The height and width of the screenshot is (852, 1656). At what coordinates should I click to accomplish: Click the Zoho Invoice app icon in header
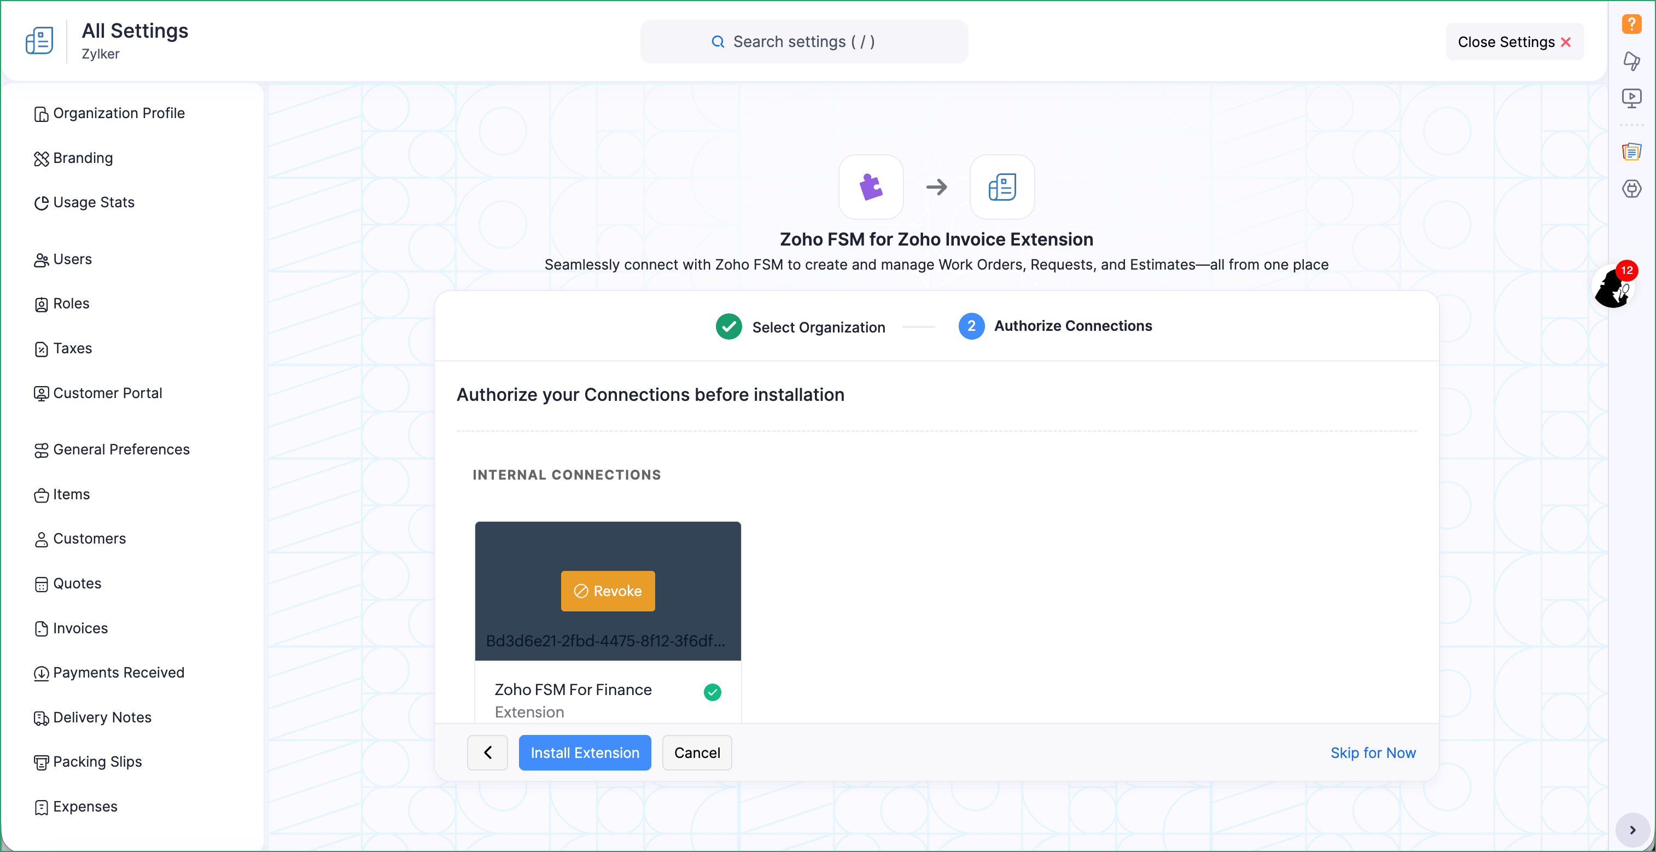pyautogui.click(x=39, y=41)
